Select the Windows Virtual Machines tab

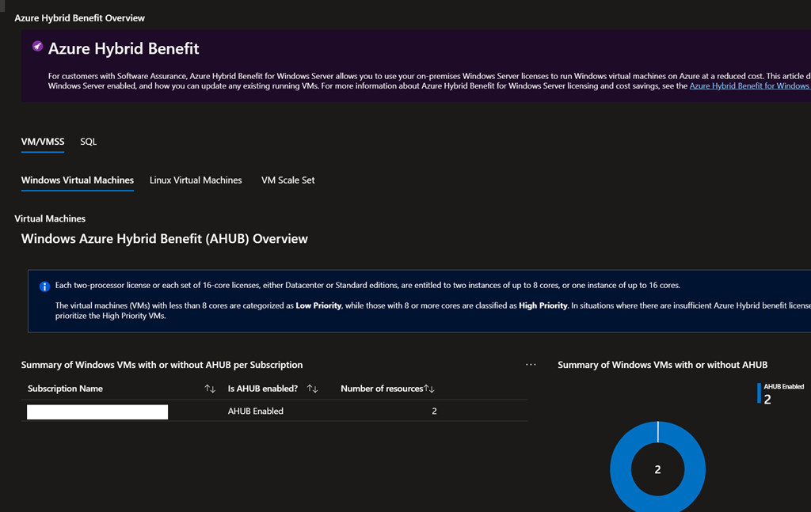77,180
